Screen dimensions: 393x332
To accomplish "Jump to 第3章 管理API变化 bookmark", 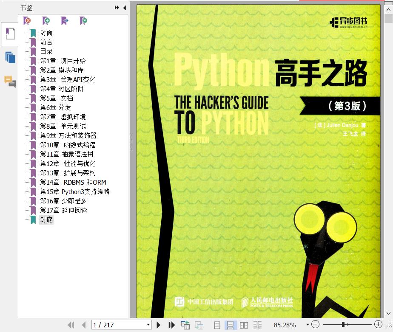I will pos(68,79).
